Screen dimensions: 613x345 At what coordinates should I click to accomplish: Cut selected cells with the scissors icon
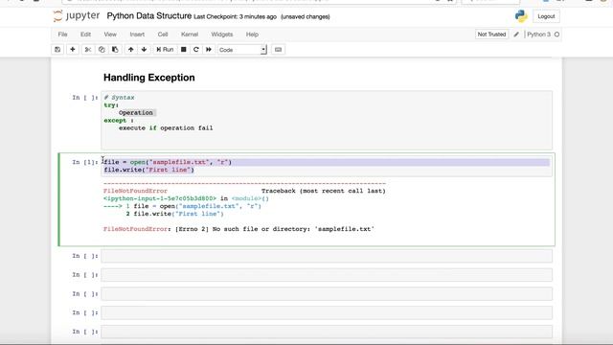click(x=88, y=50)
